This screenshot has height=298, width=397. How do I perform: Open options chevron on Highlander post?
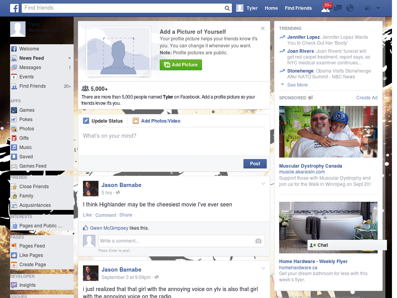point(263,184)
